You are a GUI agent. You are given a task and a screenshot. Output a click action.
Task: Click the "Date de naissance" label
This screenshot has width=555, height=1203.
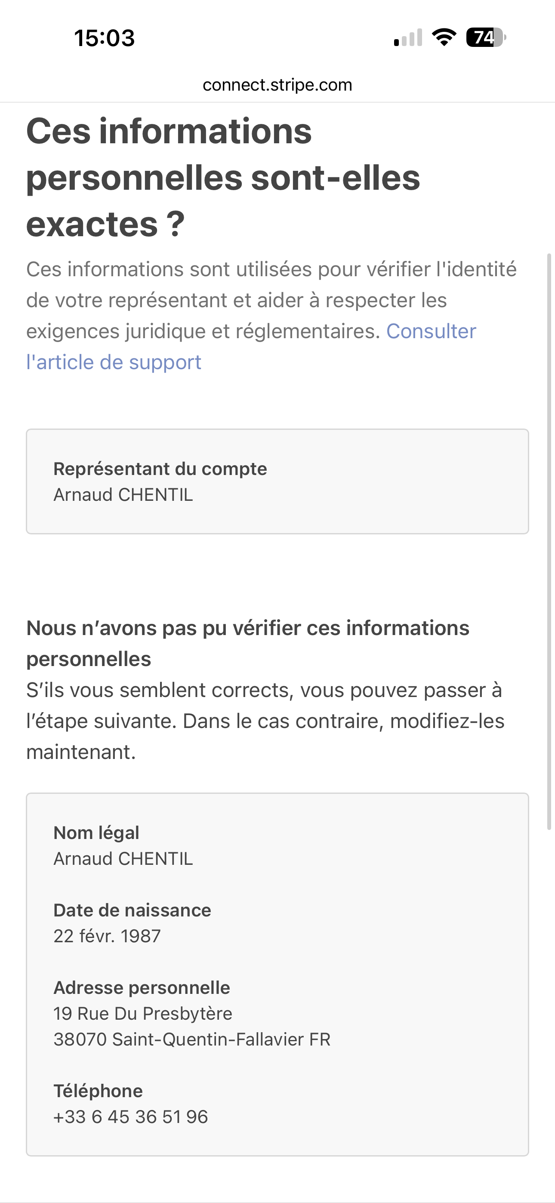(132, 910)
